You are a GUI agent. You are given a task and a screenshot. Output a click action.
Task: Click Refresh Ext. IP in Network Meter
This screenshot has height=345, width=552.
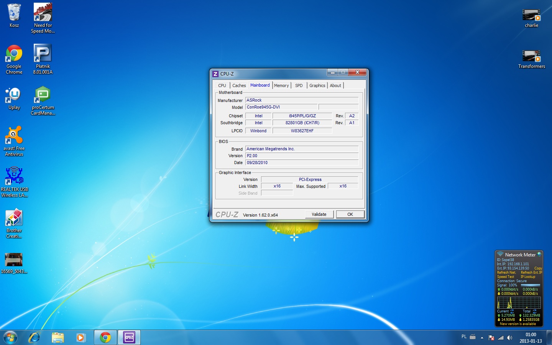point(531,273)
